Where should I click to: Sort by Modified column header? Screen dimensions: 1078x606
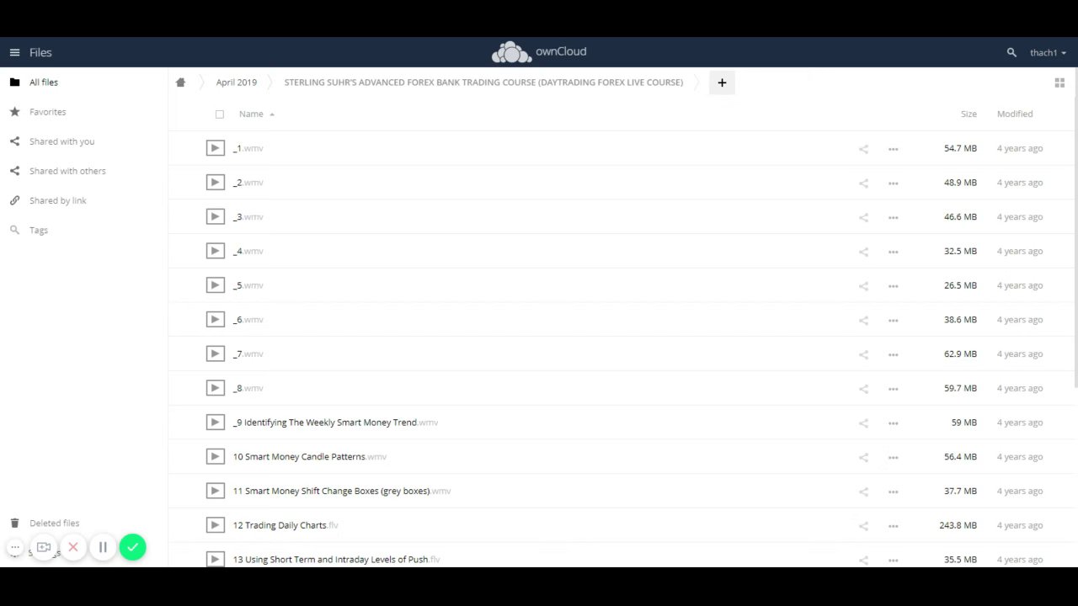click(x=1015, y=114)
